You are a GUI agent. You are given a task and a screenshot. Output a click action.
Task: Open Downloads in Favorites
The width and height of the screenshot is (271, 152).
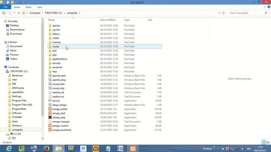(16, 34)
